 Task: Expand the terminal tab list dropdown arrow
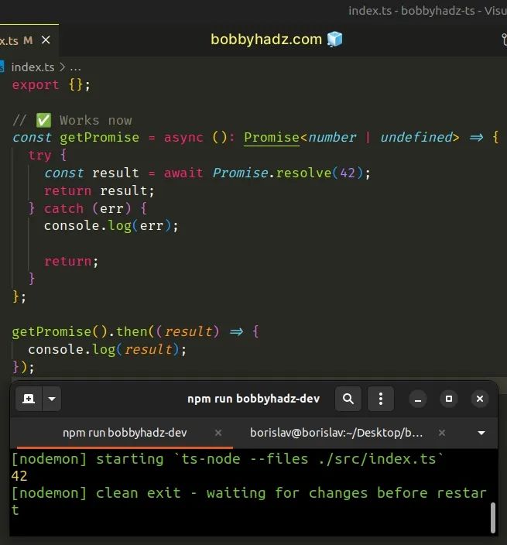tap(481, 433)
